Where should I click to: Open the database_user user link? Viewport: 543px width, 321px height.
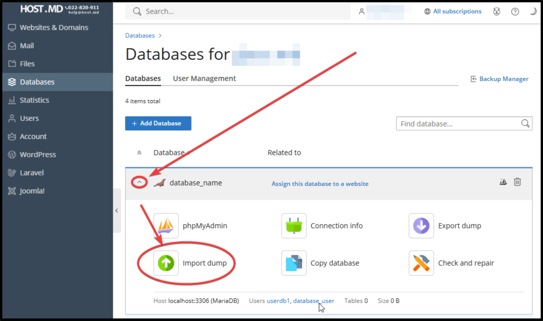(x=314, y=301)
